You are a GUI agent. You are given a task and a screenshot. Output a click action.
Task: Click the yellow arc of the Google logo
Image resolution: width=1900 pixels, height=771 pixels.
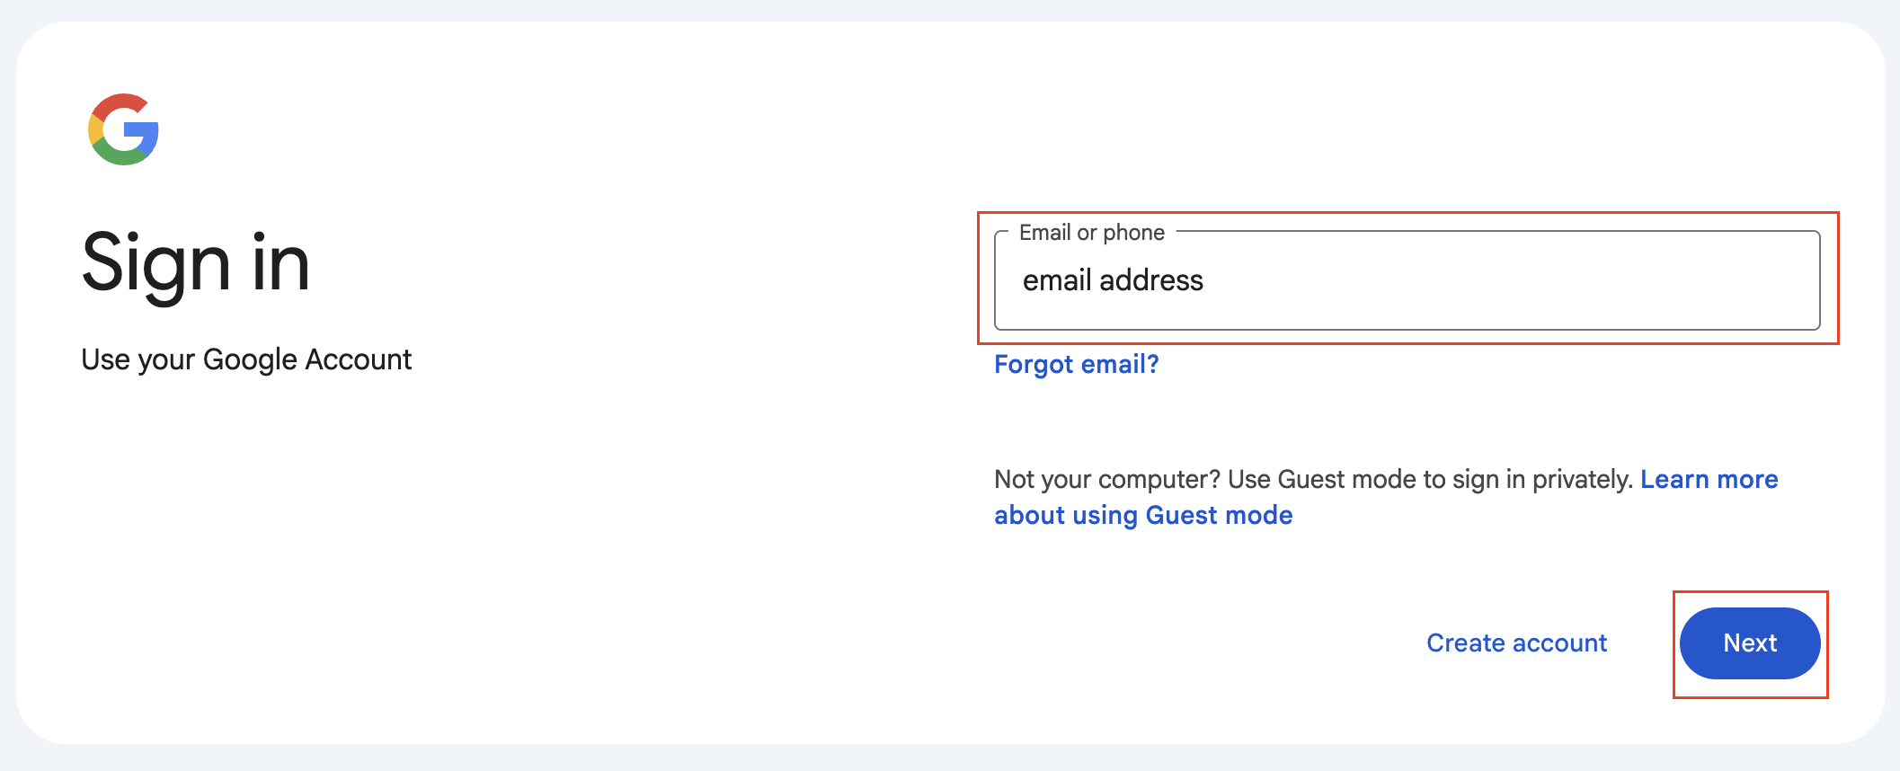pyautogui.click(x=95, y=129)
